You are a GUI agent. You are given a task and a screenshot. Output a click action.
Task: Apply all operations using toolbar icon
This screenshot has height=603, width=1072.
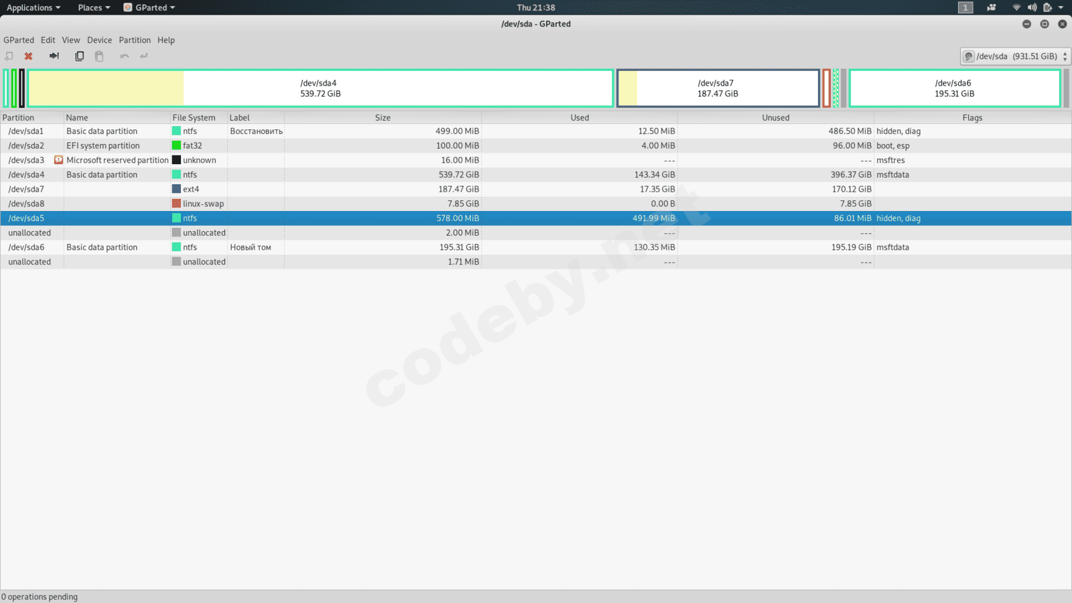[144, 56]
